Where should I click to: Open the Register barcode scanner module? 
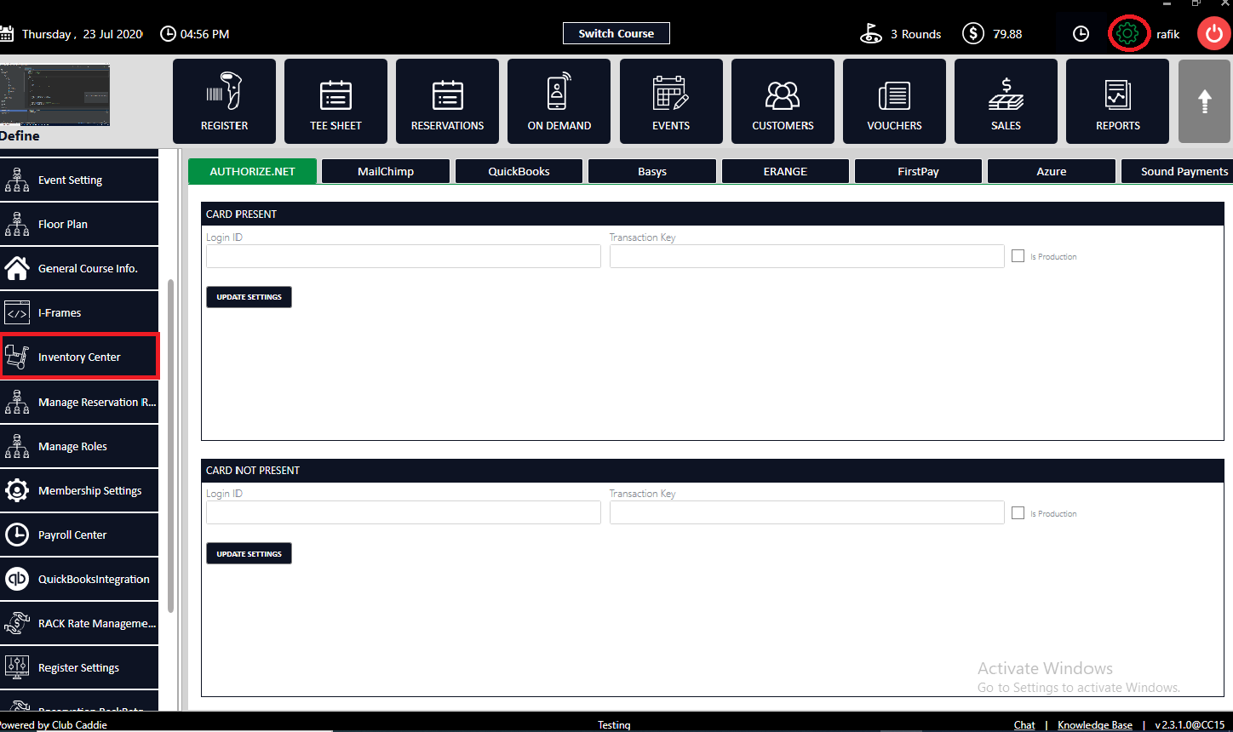(224, 101)
